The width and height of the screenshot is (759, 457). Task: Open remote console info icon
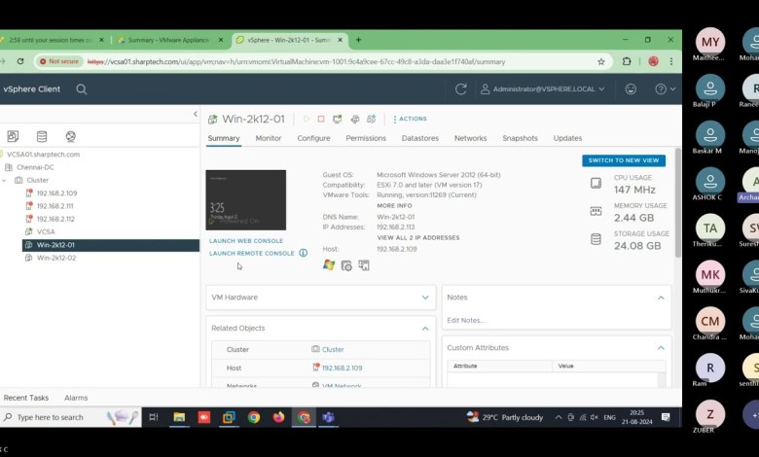click(303, 253)
